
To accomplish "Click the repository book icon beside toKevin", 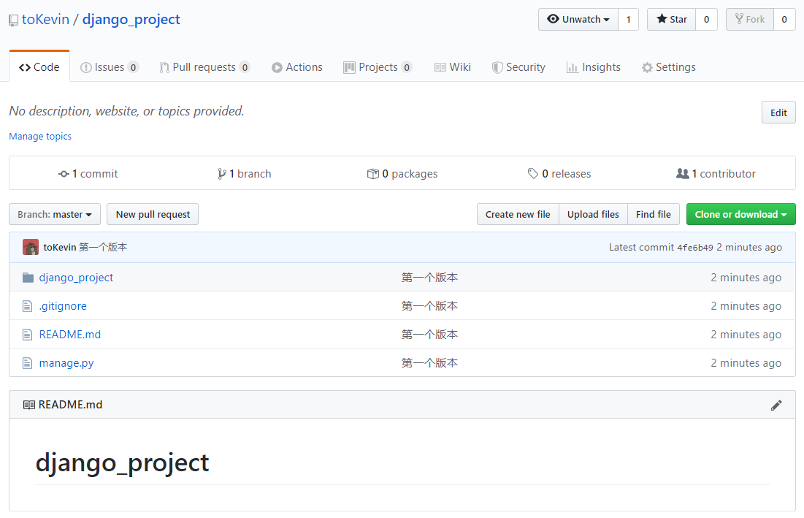I will (14, 20).
